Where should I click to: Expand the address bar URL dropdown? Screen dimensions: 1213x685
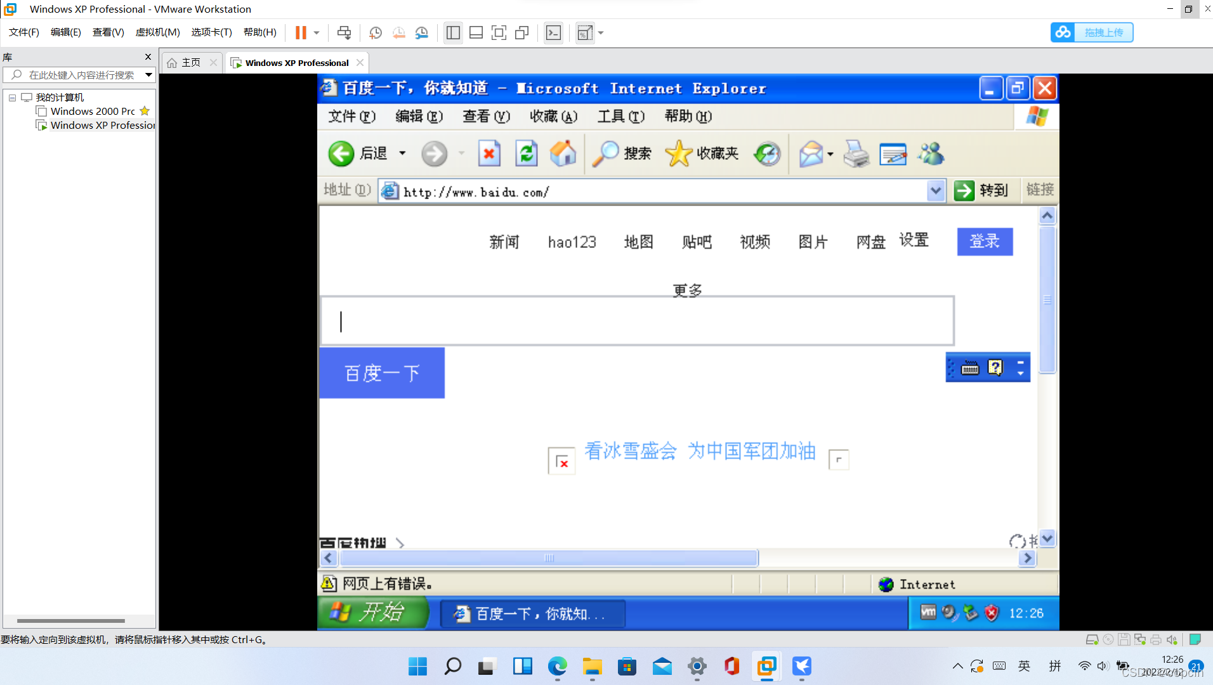(x=936, y=190)
